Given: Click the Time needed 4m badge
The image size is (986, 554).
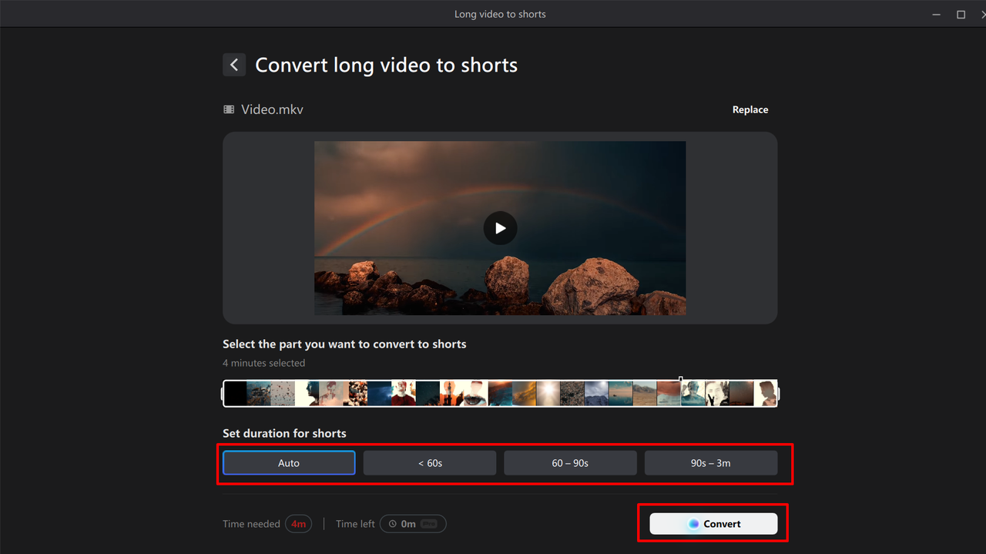Looking at the screenshot, I should coord(298,524).
